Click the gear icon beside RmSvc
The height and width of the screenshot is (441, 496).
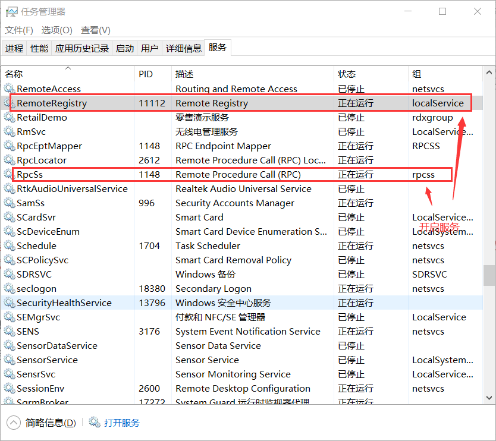pos(10,131)
